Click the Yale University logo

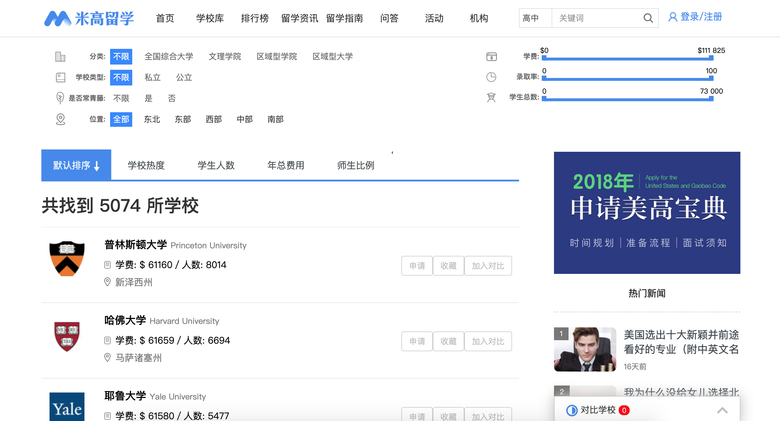pos(67,406)
